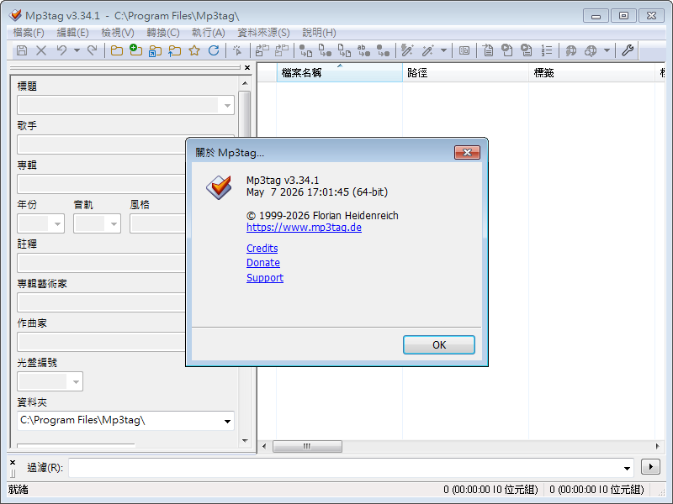
Task: Open the 檢視(V) menu
Action: click(x=118, y=33)
